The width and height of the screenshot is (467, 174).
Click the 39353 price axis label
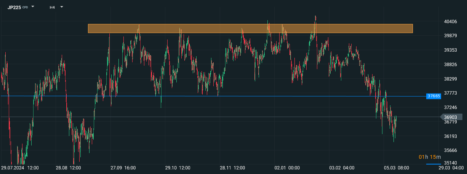(451, 50)
